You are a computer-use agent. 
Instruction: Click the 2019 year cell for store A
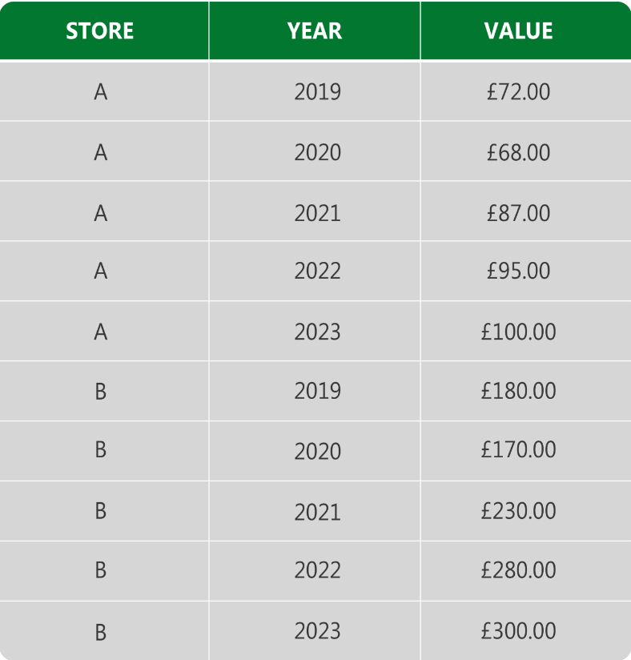[x=317, y=91]
